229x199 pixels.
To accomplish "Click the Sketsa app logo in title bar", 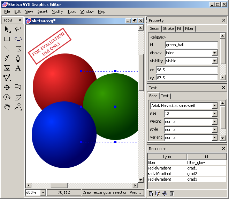I will click(x=5, y=5).
